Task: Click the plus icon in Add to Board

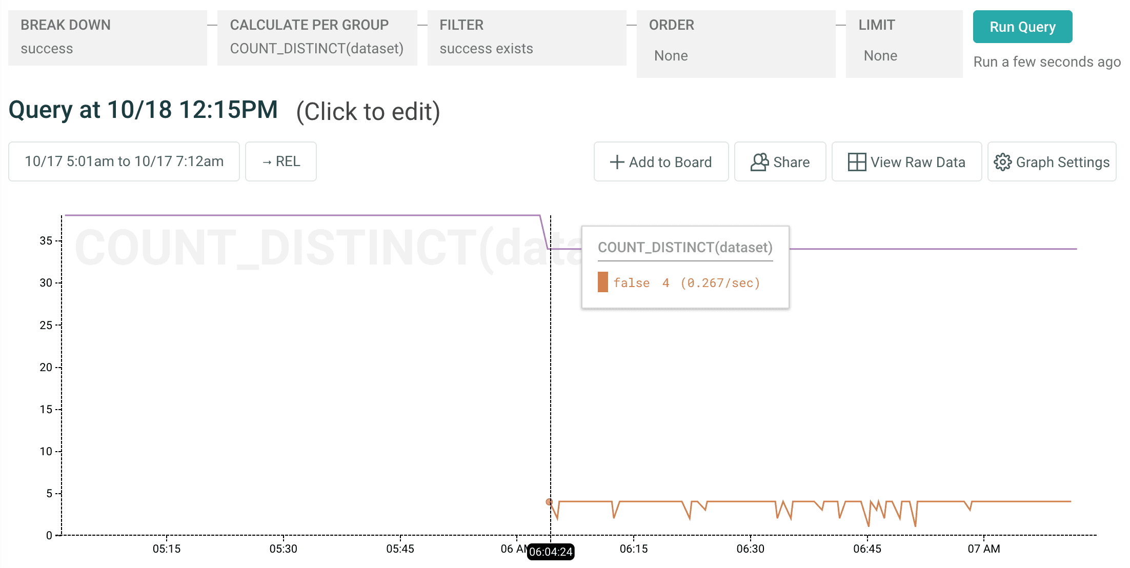Action: click(x=617, y=162)
